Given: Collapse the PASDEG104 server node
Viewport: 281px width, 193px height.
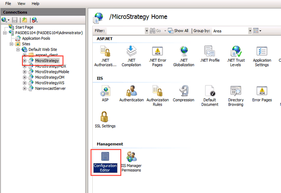Looking at the screenshot, I should (5, 33).
